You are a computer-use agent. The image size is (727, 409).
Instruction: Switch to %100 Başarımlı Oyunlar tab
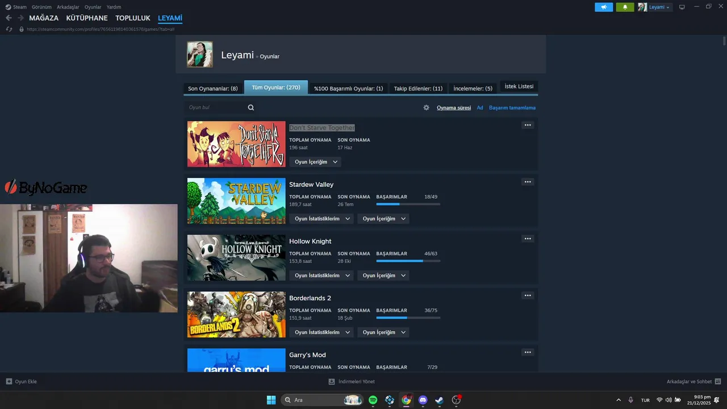[348, 89]
